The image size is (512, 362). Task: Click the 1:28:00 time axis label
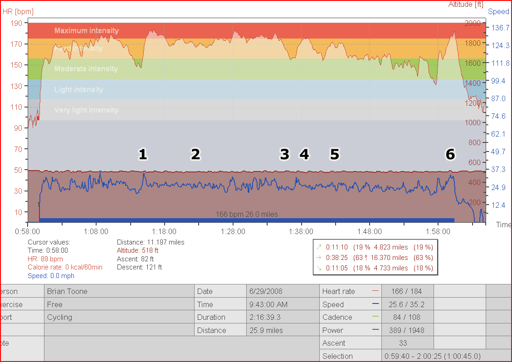tap(233, 231)
